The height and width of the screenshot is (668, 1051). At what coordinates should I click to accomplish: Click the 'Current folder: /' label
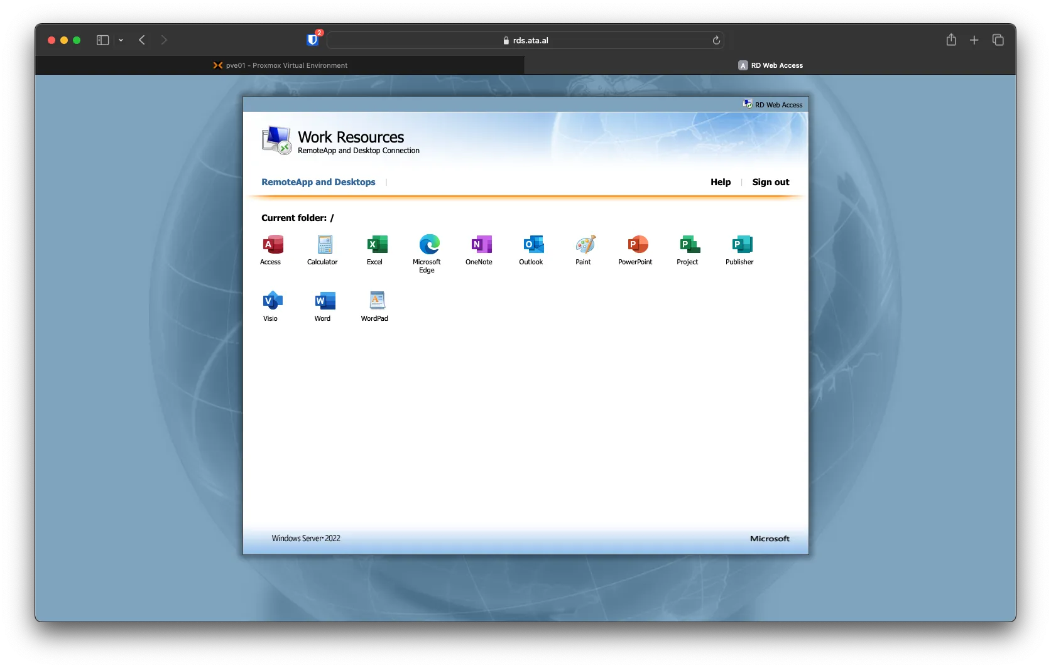[298, 218]
